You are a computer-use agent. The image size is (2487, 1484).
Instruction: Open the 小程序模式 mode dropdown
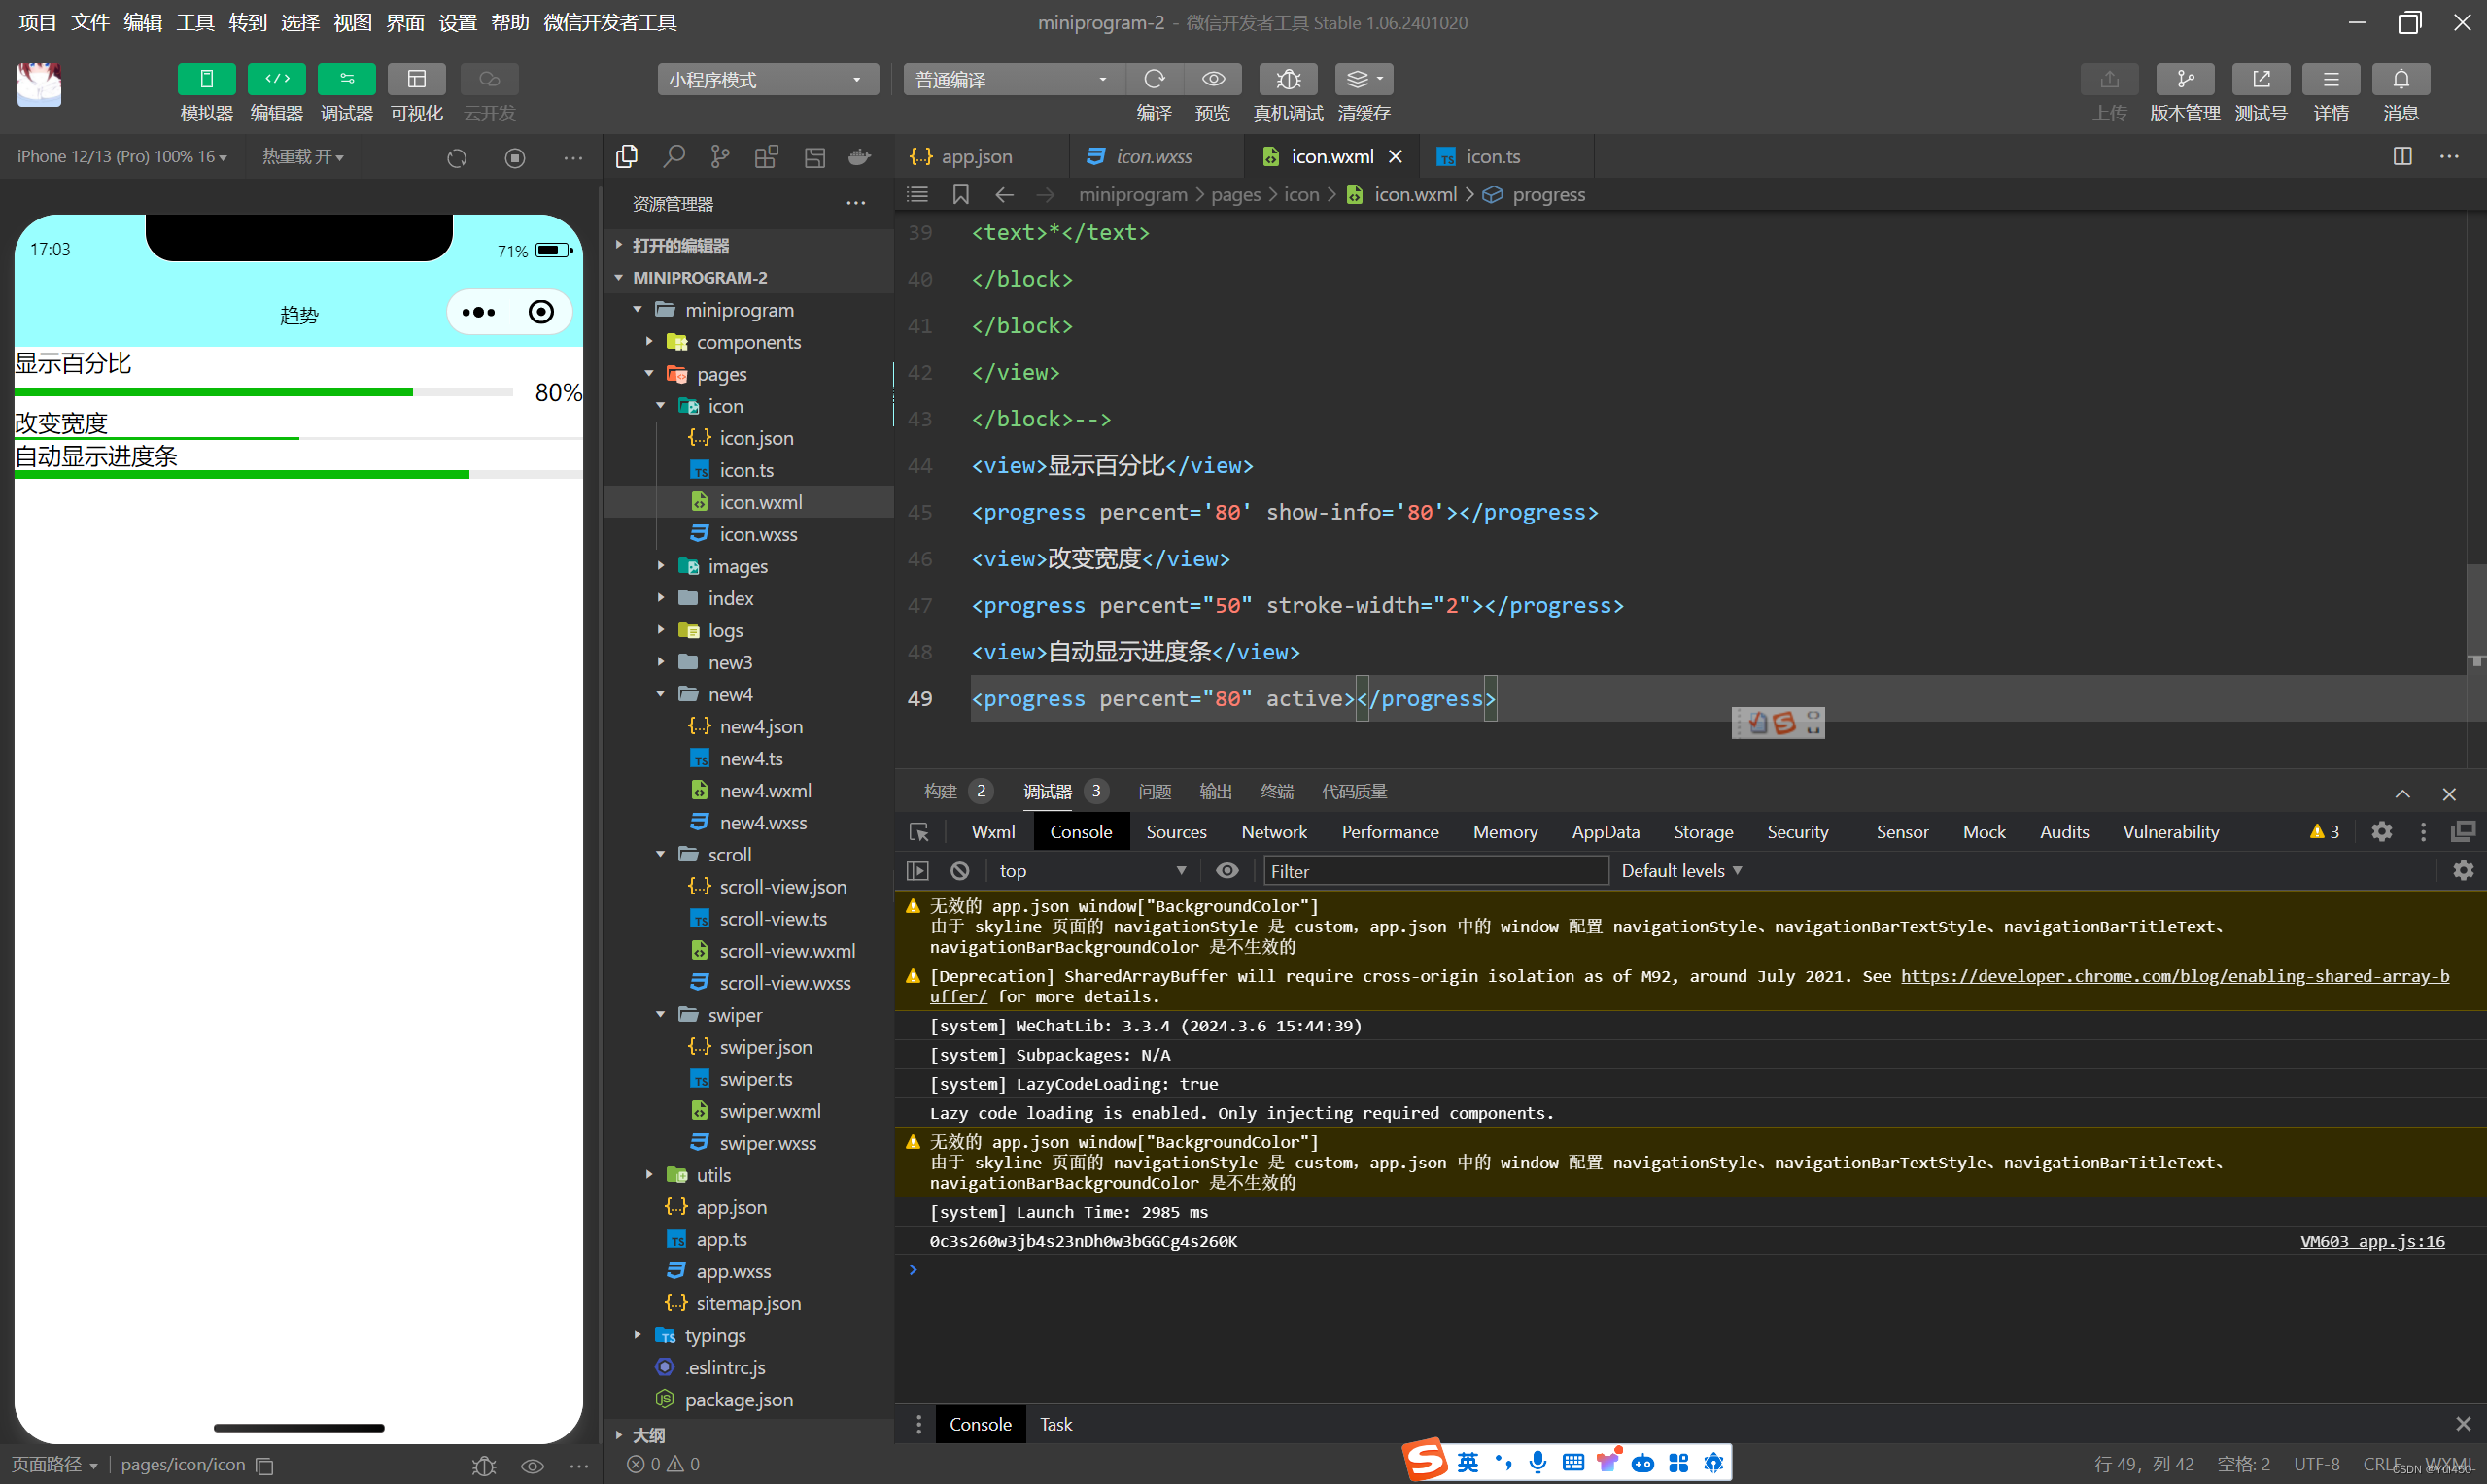[x=768, y=79]
